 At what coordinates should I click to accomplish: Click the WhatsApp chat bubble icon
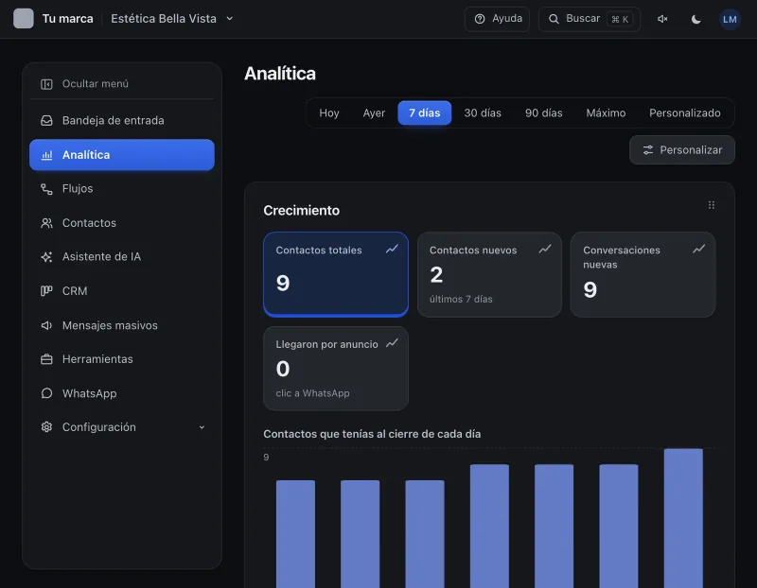46,393
